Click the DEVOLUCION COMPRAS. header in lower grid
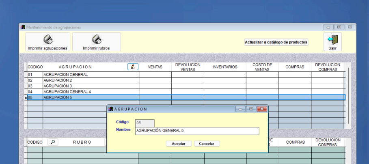The height and width of the screenshot is (164, 369). (328, 142)
